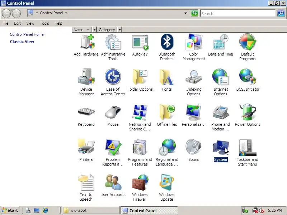This screenshot has width=287, height=215.
Task: Open Offline Files
Action: (x=167, y=115)
